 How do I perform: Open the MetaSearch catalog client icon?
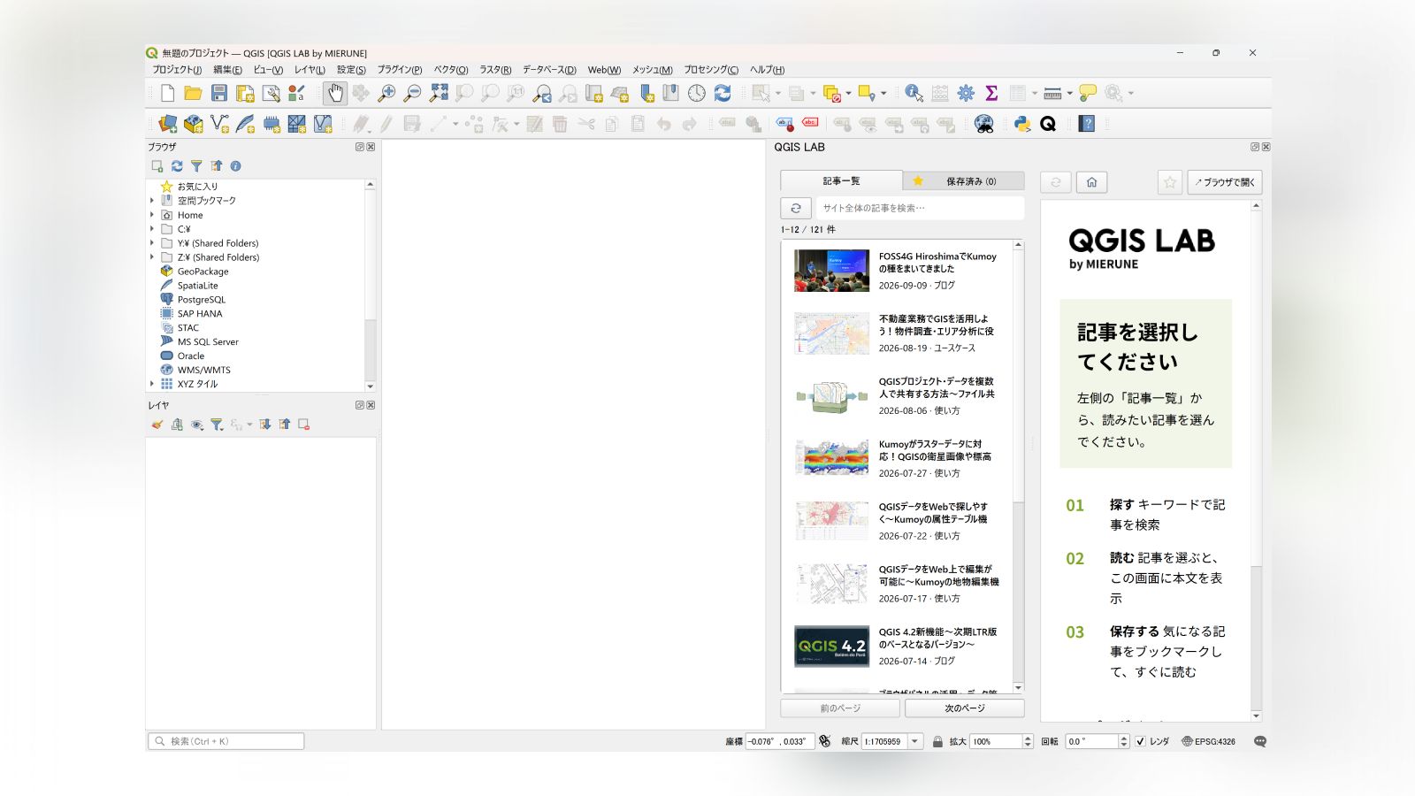click(x=983, y=124)
